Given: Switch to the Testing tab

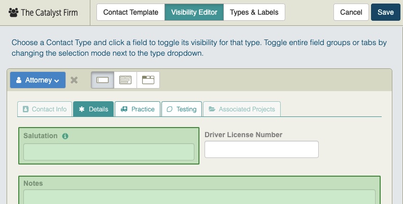Looking at the screenshot, I should [182, 109].
